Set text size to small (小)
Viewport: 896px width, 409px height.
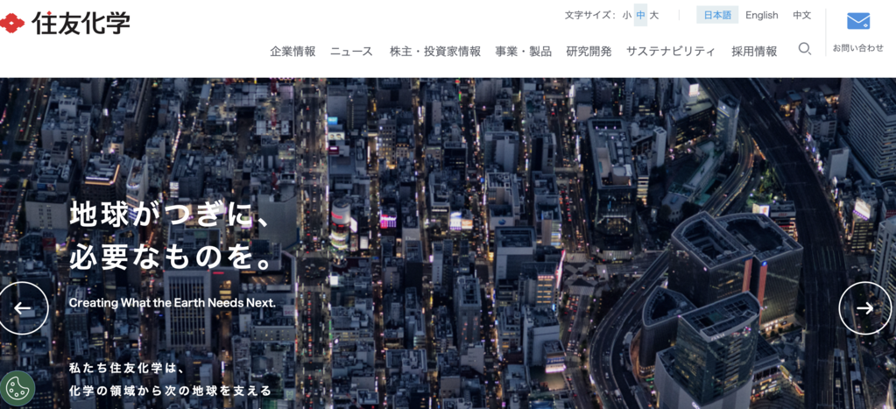[627, 15]
